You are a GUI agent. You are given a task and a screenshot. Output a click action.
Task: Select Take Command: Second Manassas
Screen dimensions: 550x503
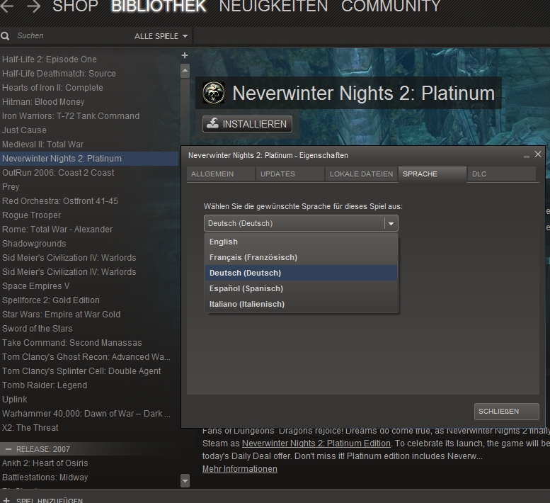89,343
